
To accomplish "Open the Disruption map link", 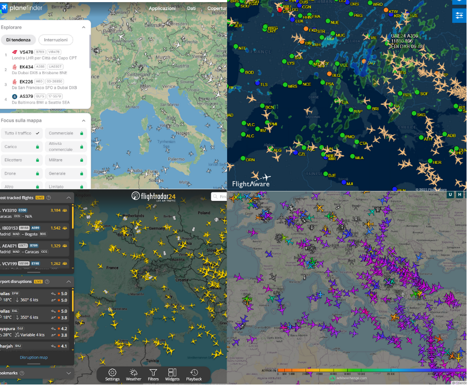I will [34, 357].
